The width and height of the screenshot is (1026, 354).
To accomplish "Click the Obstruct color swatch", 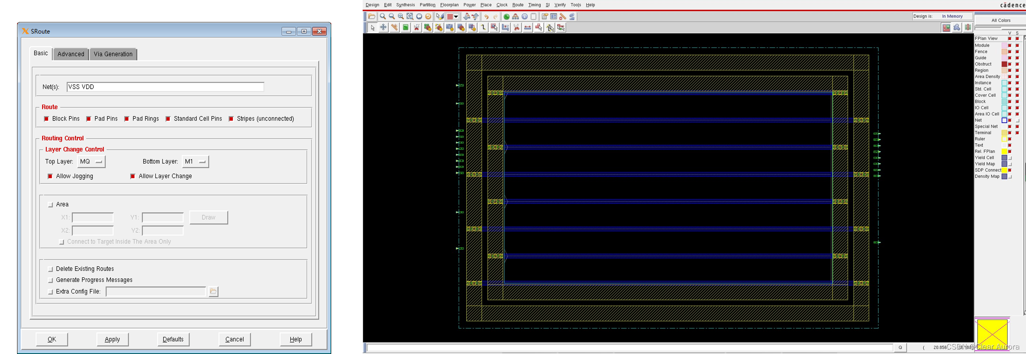I will pyautogui.click(x=1004, y=64).
